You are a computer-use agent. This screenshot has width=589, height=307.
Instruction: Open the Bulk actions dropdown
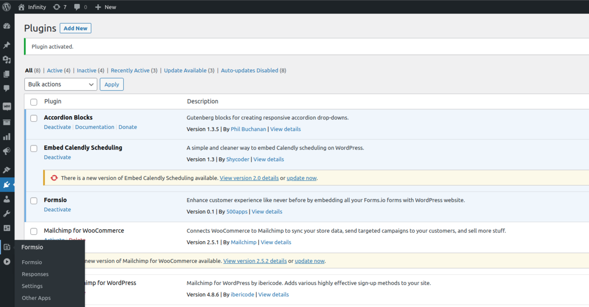61,84
